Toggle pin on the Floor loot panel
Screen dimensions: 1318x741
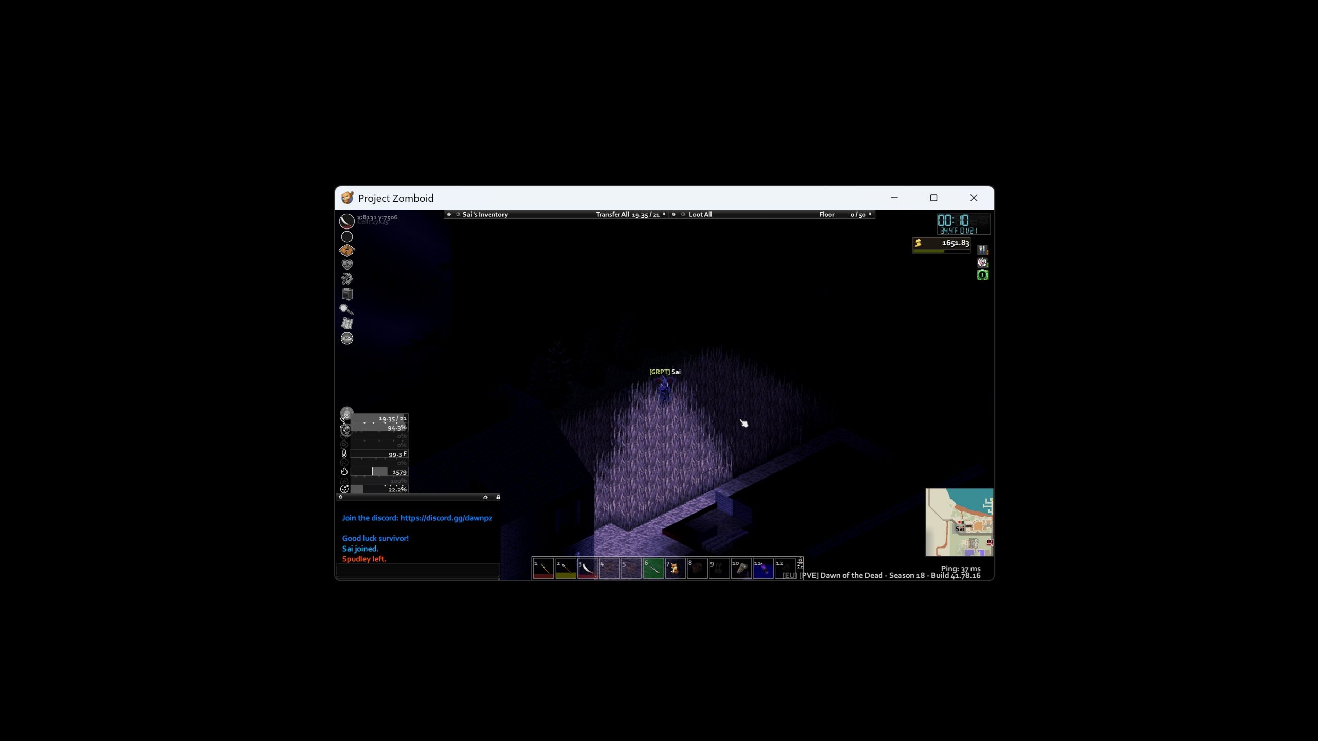point(870,214)
